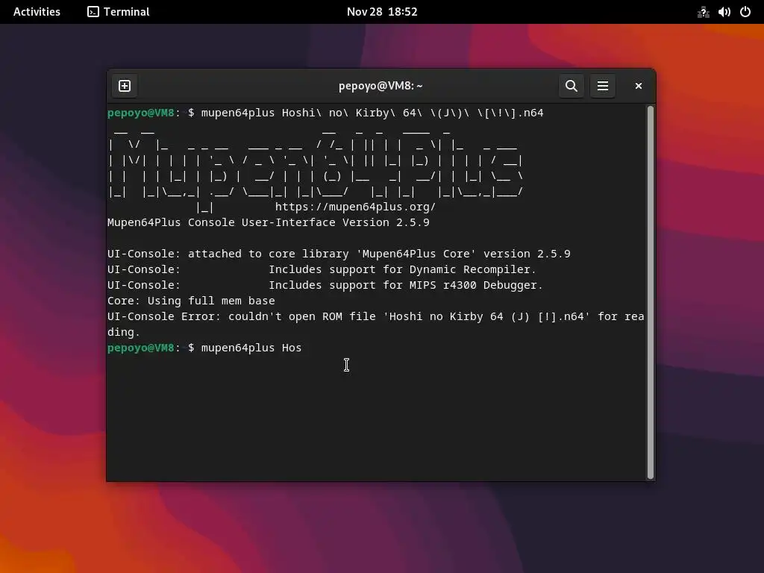
Task: Open the Activities overview
Action: (x=37, y=12)
